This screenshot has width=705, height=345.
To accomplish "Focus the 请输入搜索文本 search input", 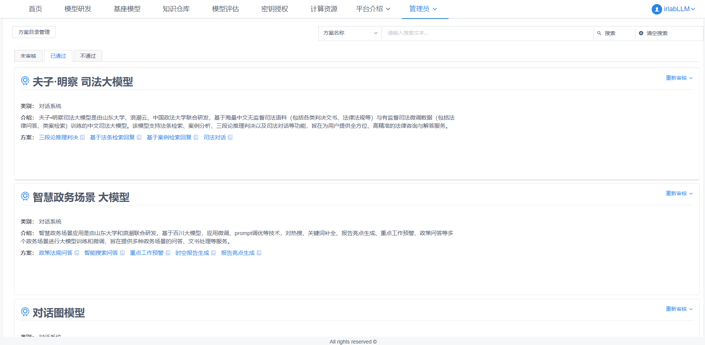I will [x=487, y=33].
